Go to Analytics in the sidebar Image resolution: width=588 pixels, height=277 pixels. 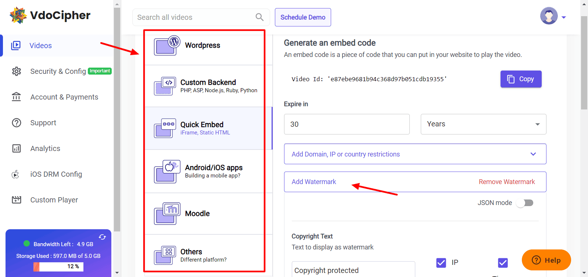[45, 148]
